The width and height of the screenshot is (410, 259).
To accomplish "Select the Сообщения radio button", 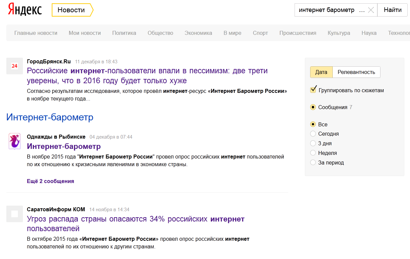I will (x=313, y=107).
